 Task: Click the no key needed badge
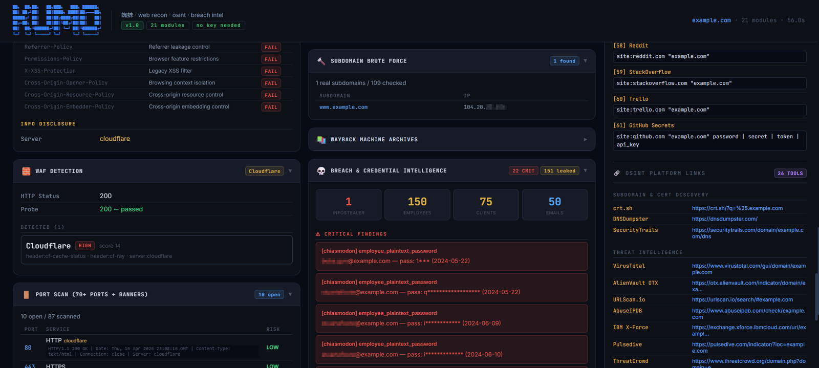pos(218,26)
